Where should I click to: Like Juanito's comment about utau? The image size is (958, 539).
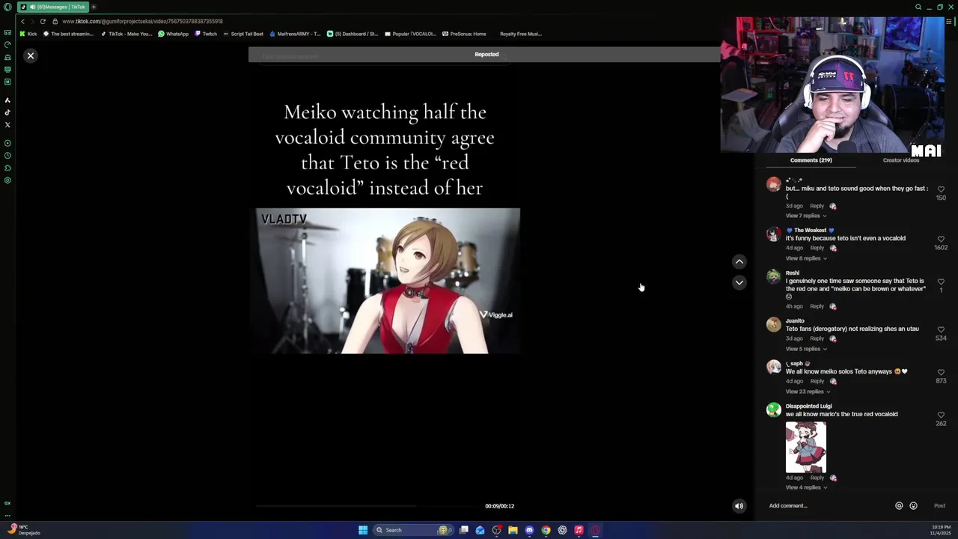pyautogui.click(x=941, y=330)
